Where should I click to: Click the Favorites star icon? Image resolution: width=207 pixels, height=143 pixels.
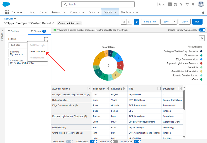pyautogui.click(x=160, y=4)
